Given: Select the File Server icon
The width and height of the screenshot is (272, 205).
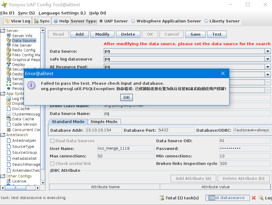Looking at the screenshot, I should 9,45.
